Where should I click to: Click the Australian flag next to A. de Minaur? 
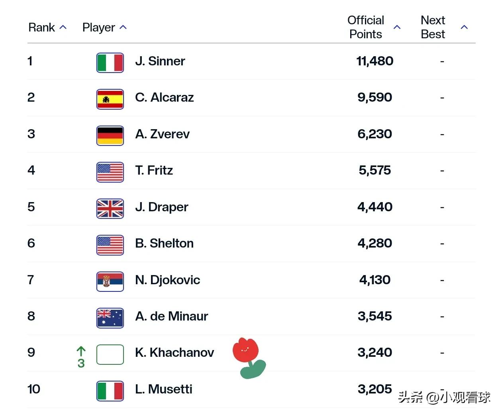(x=110, y=318)
